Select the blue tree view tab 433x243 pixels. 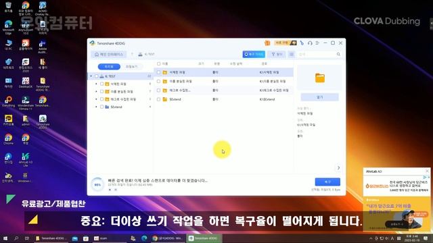pos(109,66)
